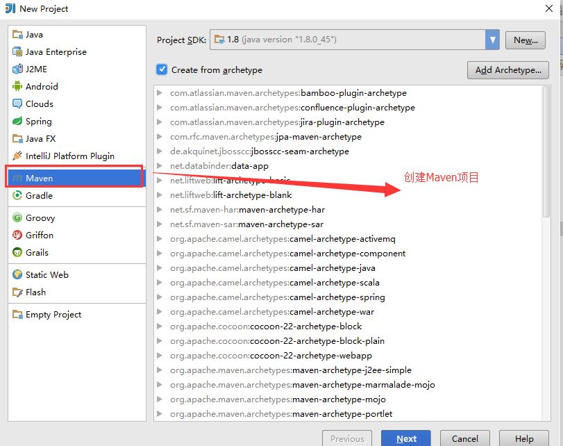Expand camel-archetype-component node
The image size is (563, 446).
pyautogui.click(x=160, y=254)
